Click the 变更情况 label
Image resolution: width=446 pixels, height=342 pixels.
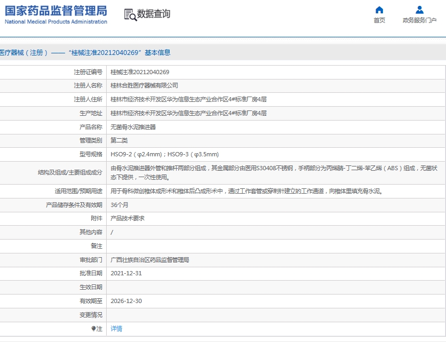91,315
